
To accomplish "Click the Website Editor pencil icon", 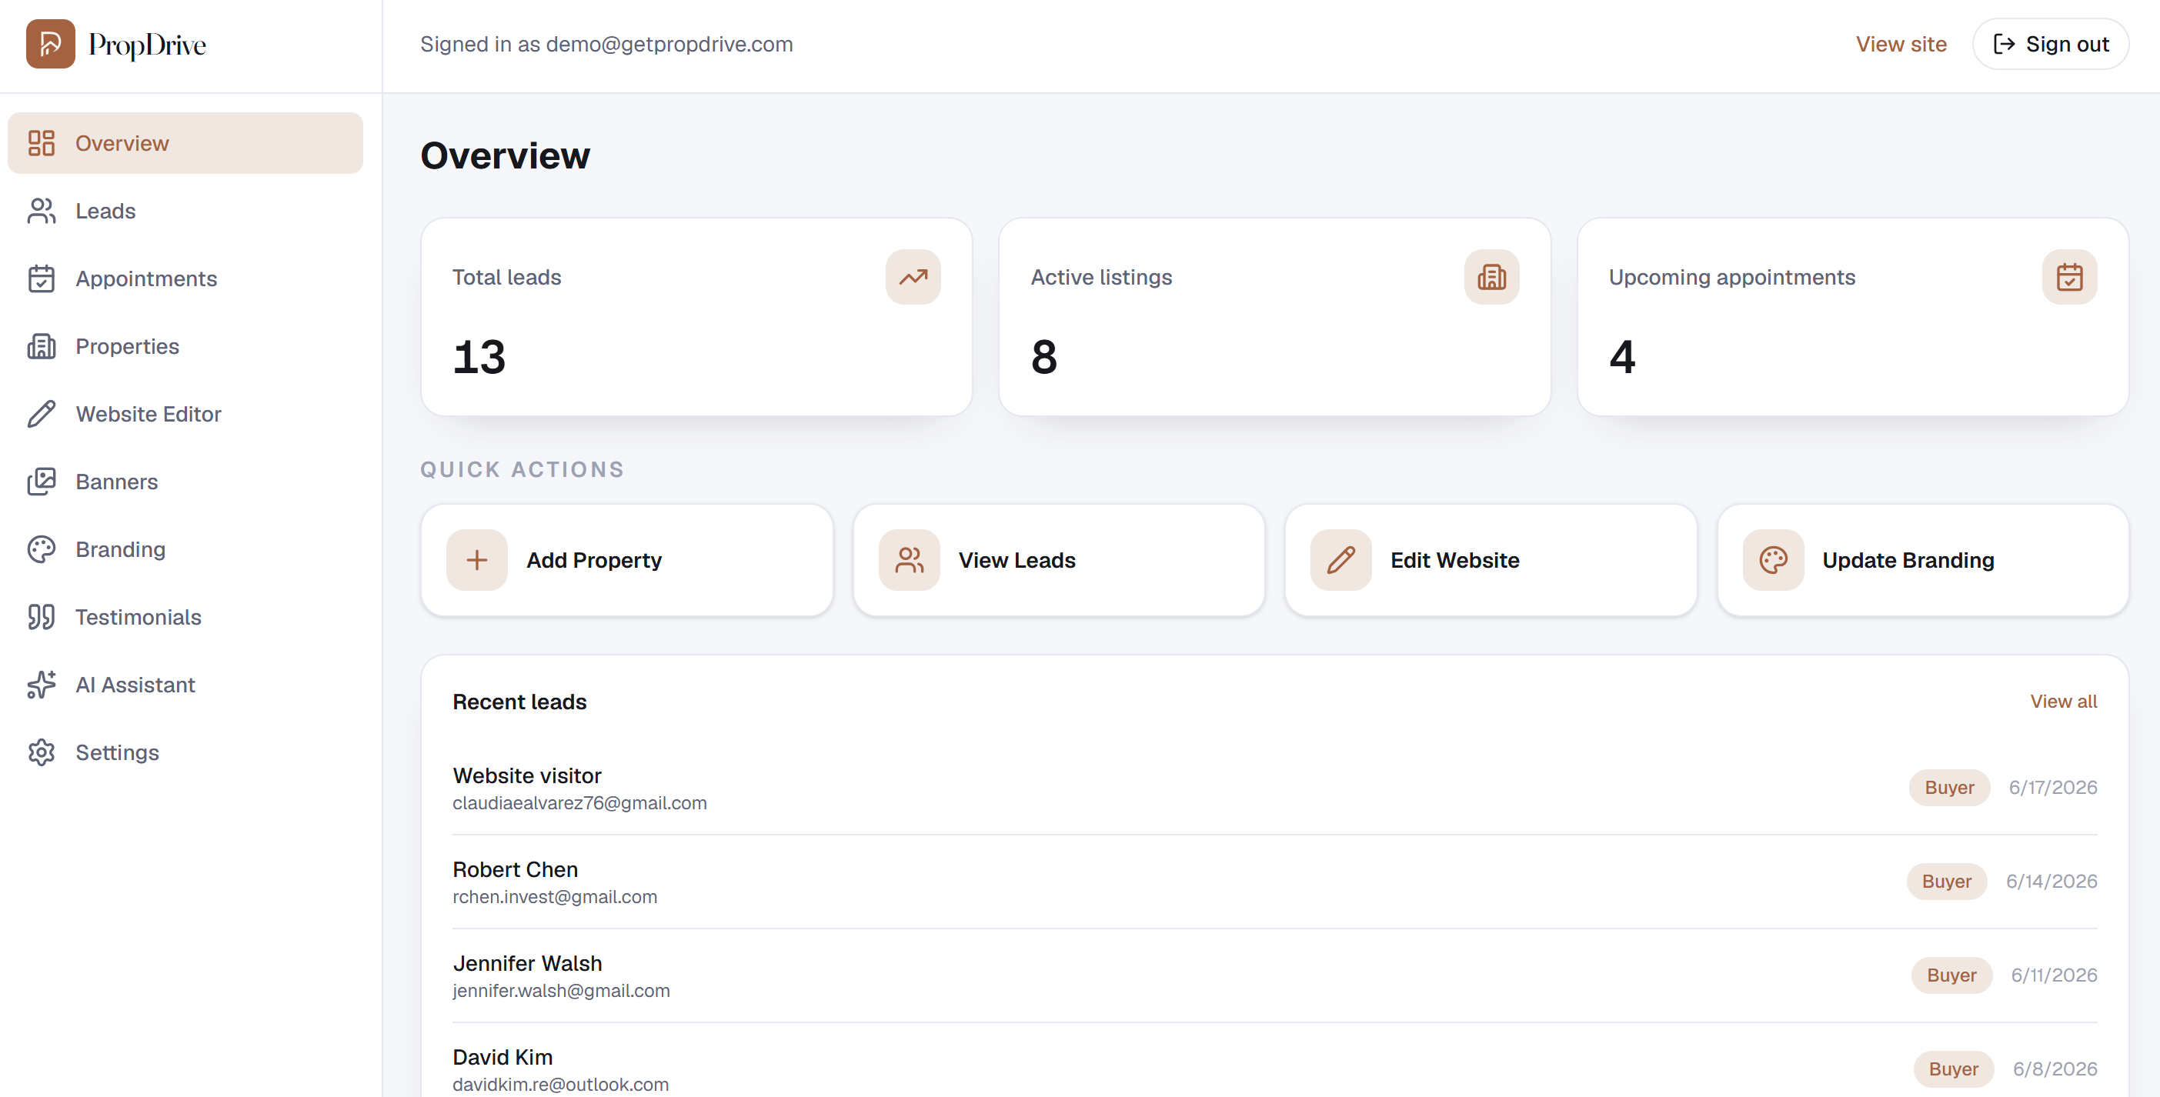I will (x=41, y=414).
